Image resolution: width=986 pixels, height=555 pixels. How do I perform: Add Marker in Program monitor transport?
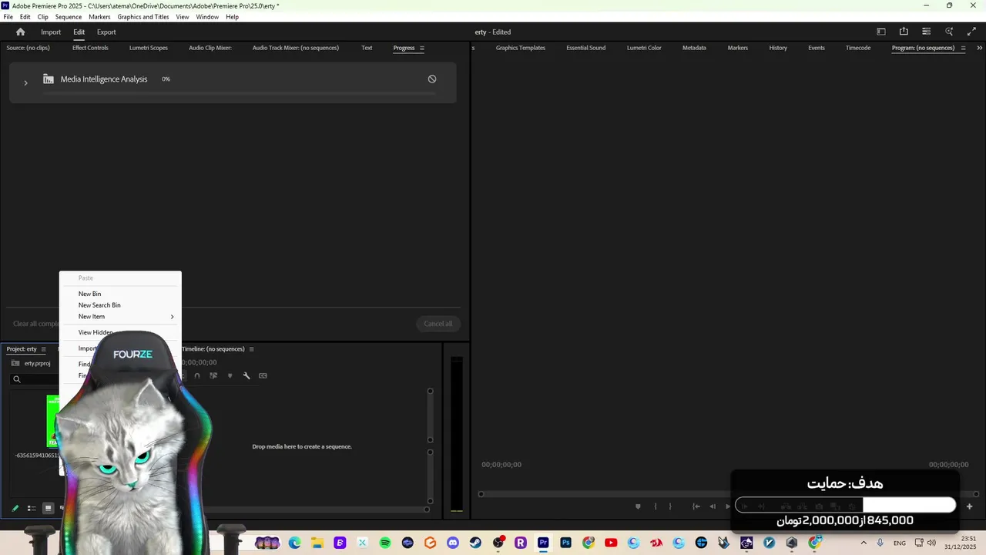click(x=638, y=506)
